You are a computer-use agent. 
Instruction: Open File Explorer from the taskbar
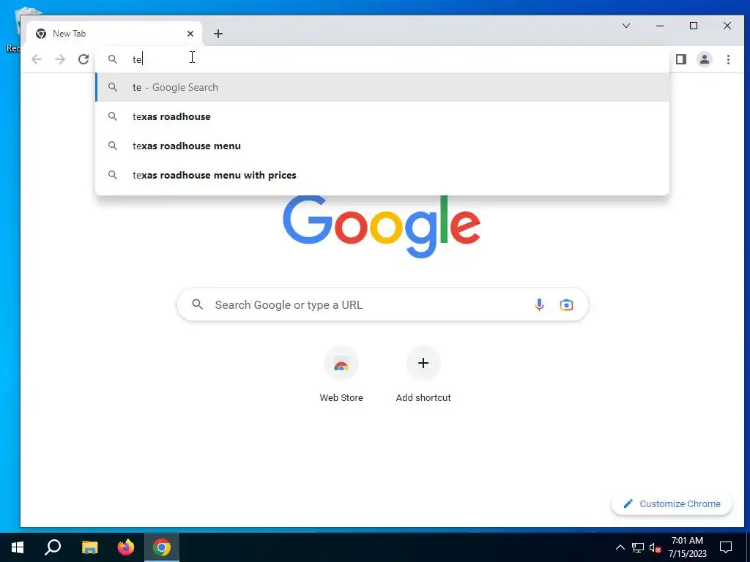coord(89,547)
